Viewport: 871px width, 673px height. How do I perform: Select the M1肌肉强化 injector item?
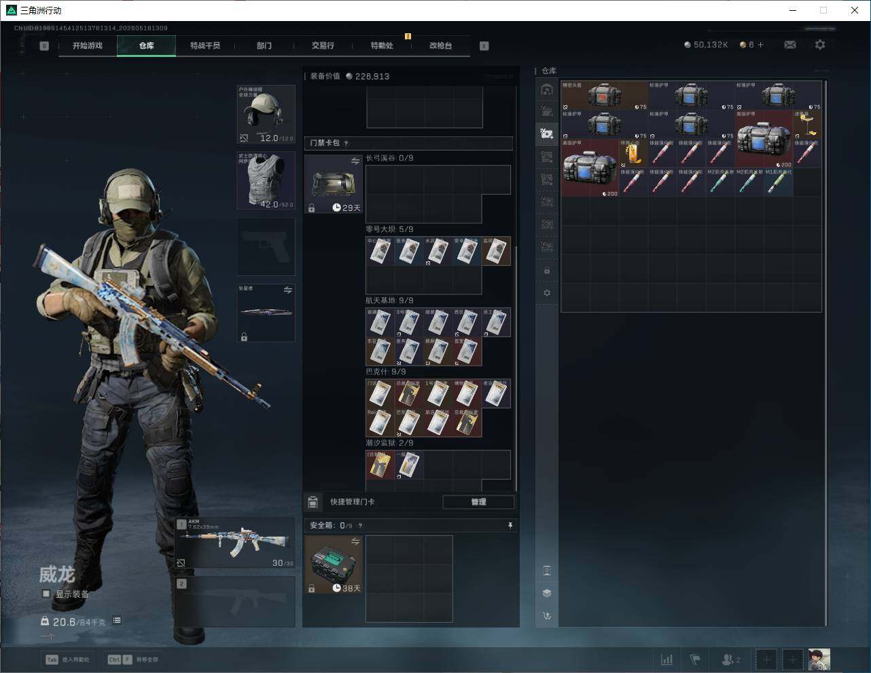pos(779,182)
